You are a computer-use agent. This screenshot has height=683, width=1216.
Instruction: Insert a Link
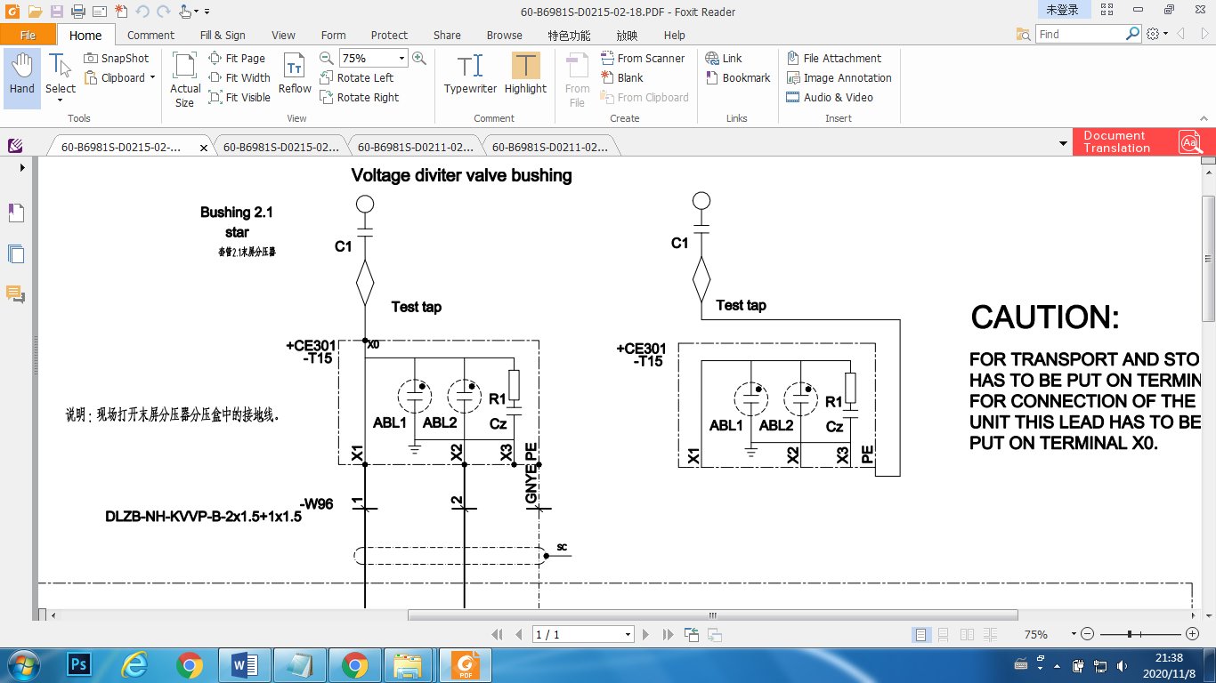(x=724, y=58)
